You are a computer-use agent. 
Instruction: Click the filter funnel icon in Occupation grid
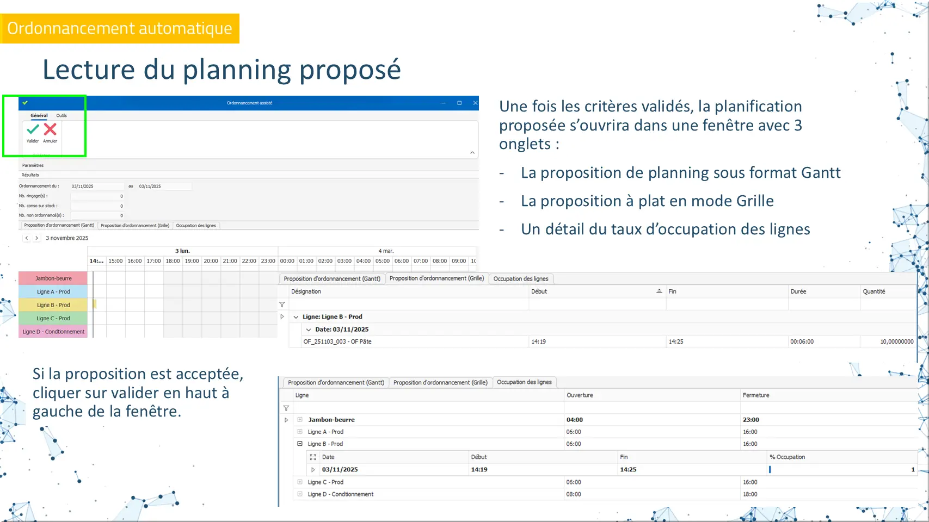(286, 408)
